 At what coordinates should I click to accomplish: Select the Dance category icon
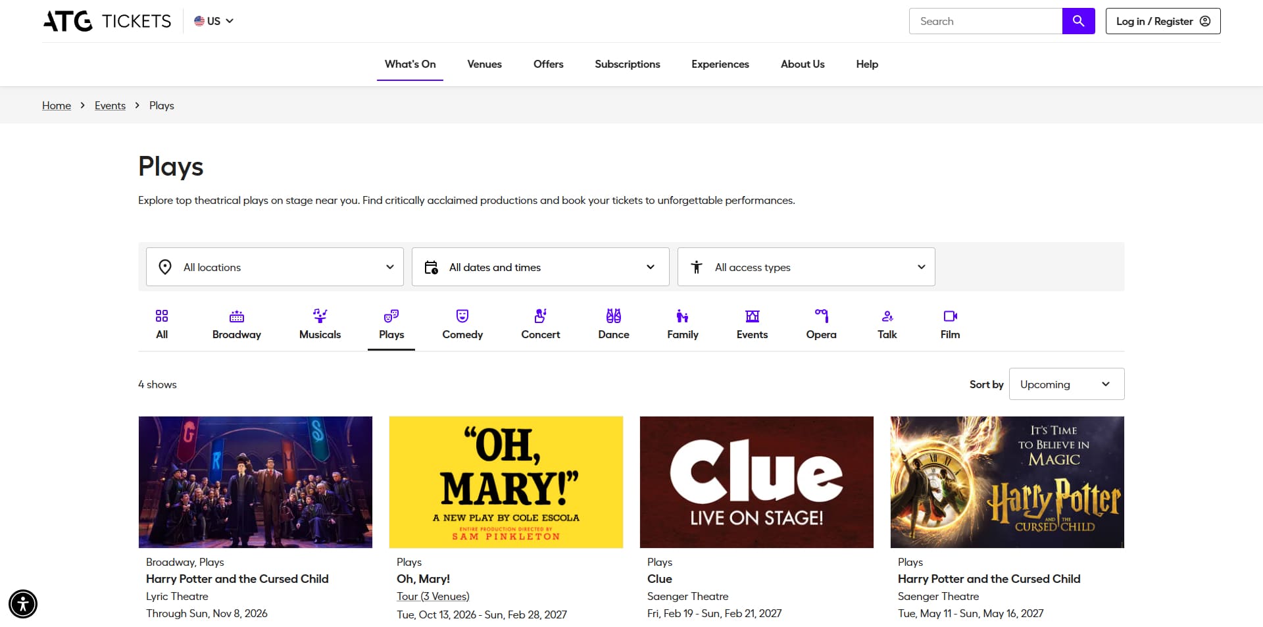[x=614, y=316]
